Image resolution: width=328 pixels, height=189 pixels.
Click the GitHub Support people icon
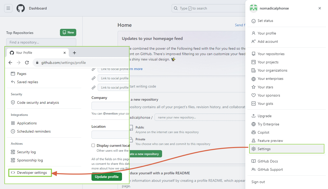pyautogui.click(x=254, y=169)
